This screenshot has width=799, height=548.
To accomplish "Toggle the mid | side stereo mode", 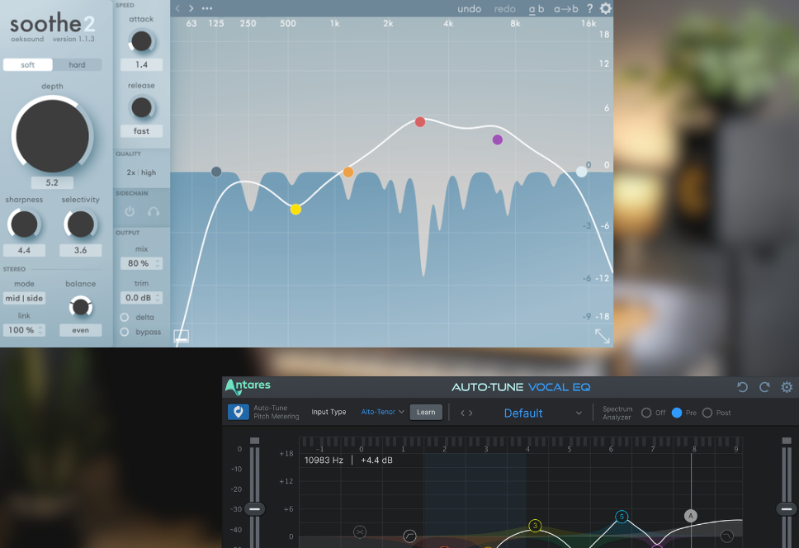I will (x=24, y=299).
